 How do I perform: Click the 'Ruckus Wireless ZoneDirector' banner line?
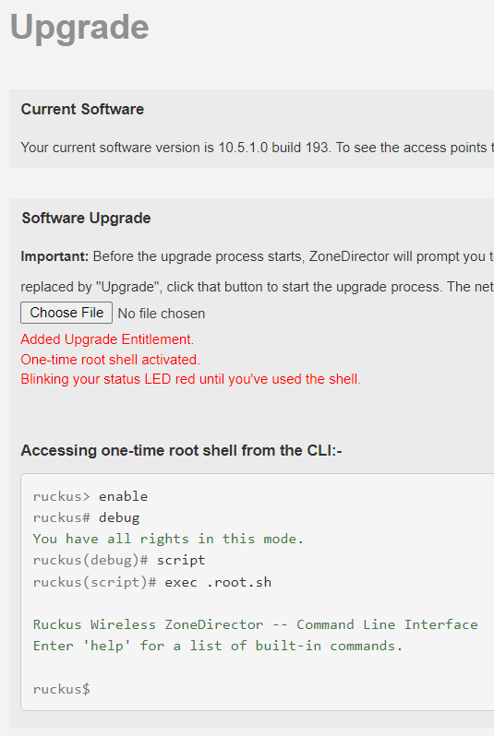click(x=255, y=624)
